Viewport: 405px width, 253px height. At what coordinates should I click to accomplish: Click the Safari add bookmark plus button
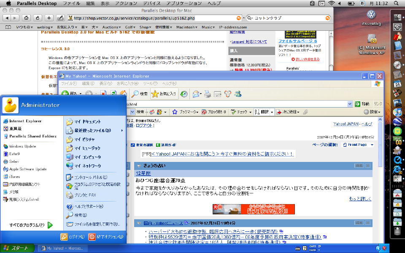(49, 18)
